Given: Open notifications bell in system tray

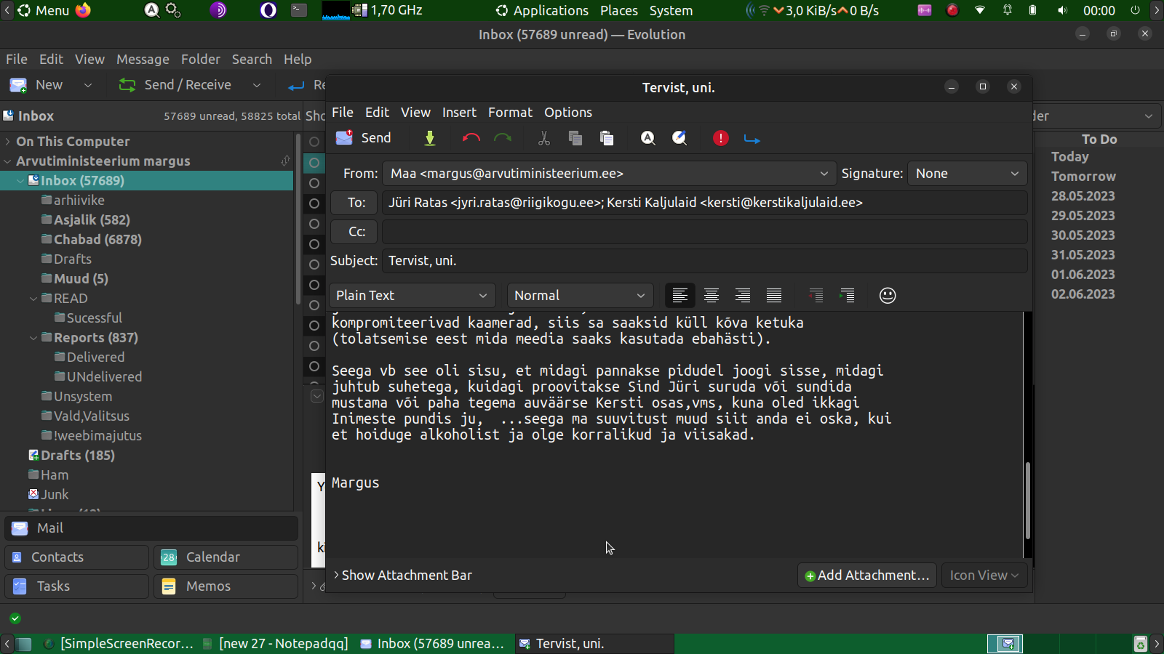Looking at the screenshot, I should 1008,10.
